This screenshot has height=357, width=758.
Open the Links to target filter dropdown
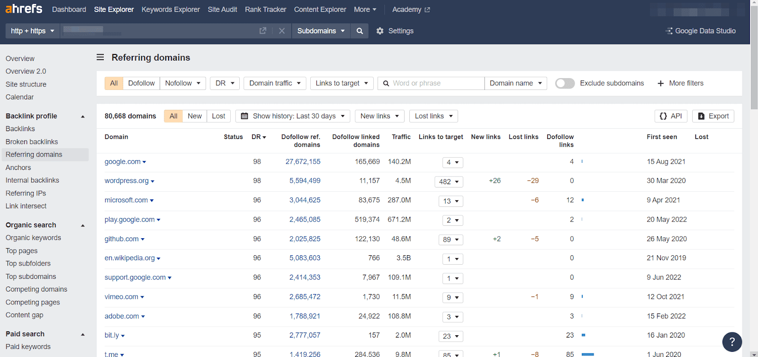342,83
